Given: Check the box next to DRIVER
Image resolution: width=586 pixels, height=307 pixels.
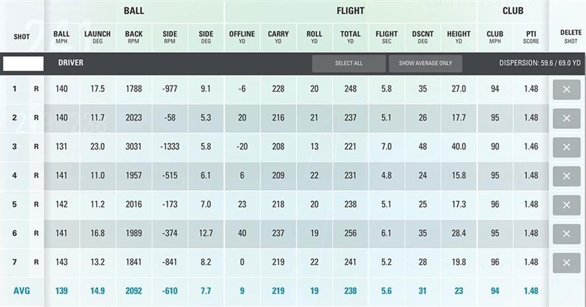Looking at the screenshot, I should pos(23,63).
